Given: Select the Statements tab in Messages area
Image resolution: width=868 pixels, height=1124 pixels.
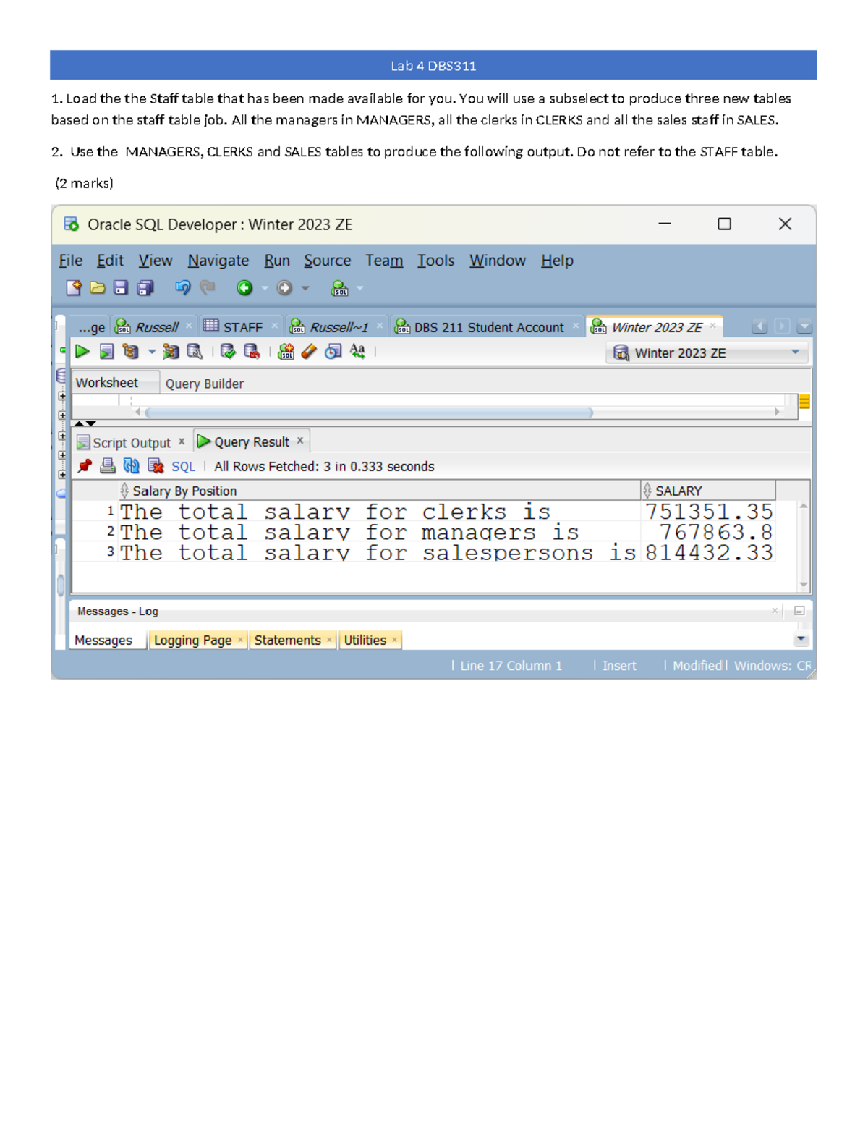Looking at the screenshot, I should pos(287,640).
